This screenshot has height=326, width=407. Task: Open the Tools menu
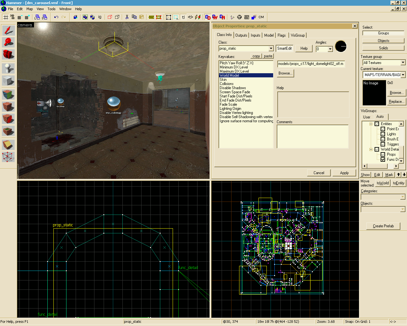52,9
